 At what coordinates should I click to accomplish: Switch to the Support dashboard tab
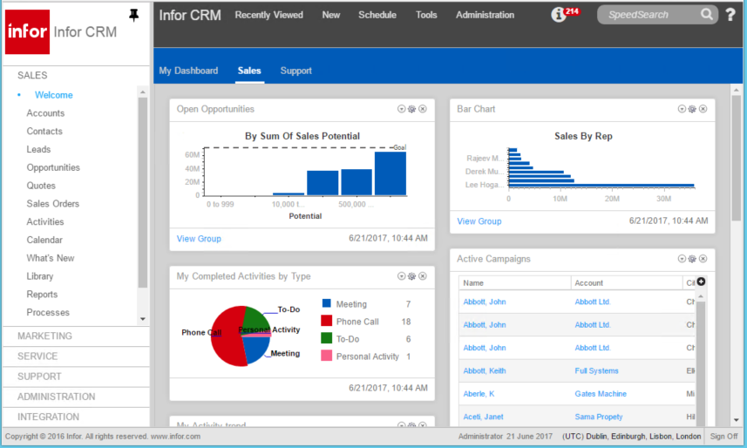[295, 71]
